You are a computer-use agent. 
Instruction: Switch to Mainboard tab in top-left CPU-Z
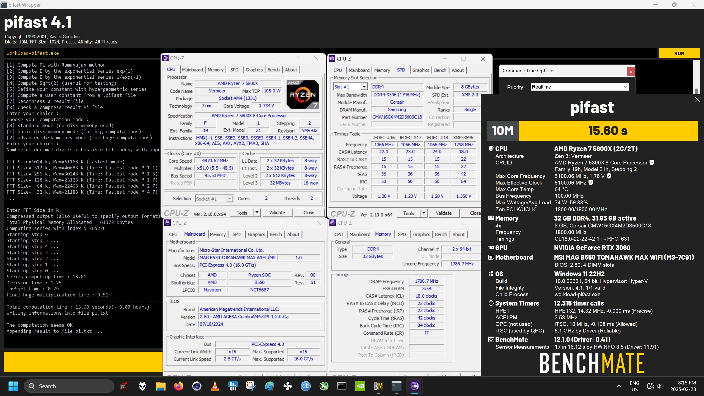192,70
